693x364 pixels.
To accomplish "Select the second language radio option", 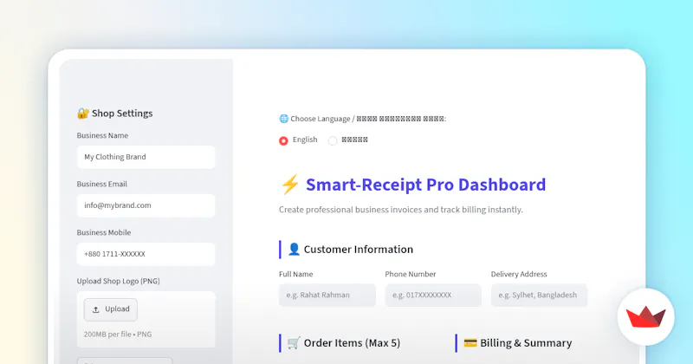I will pyautogui.click(x=333, y=140).
